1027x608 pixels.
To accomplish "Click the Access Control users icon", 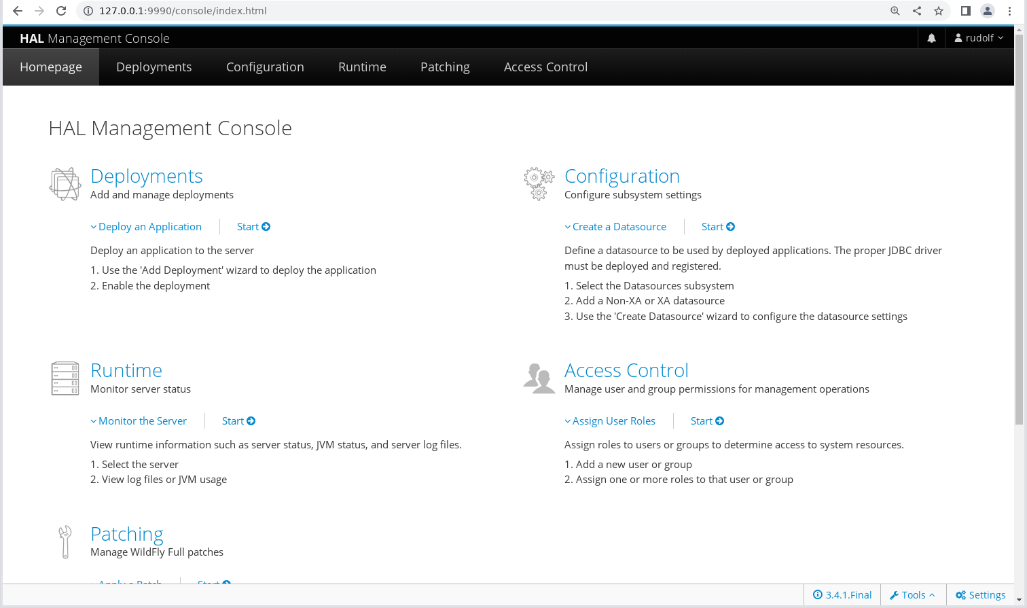I will (x=539, y=378).
